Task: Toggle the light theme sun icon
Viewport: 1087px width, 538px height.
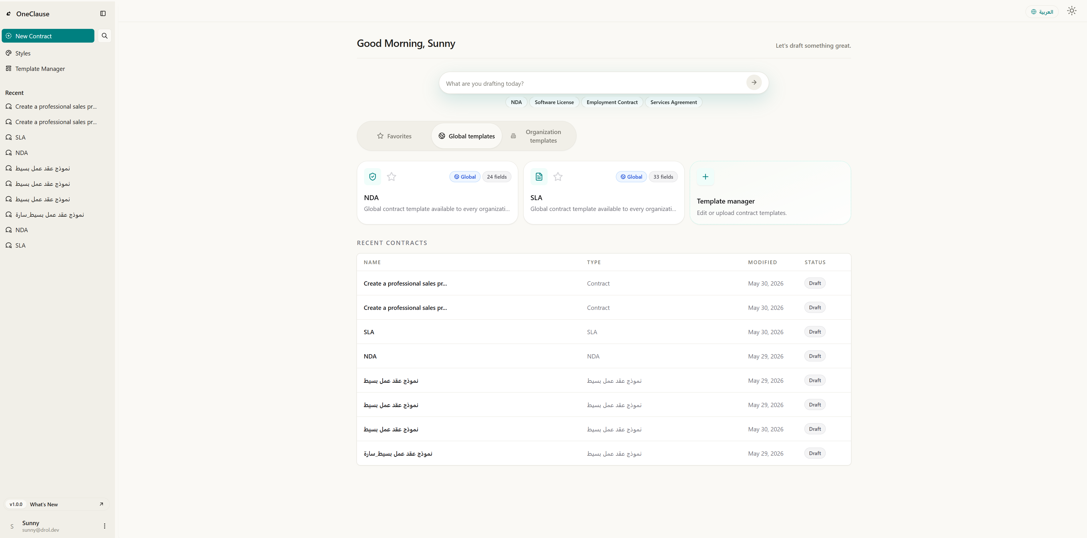Action: 1071,11
